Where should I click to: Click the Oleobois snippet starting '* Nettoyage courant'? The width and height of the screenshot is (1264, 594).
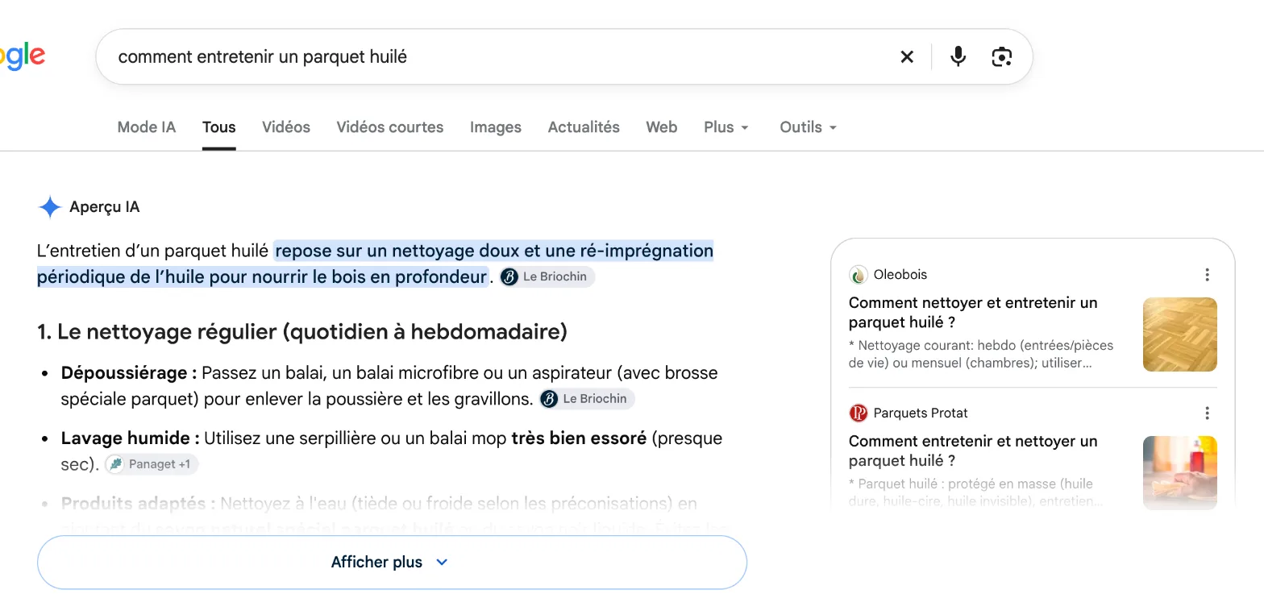pos(981,354)
